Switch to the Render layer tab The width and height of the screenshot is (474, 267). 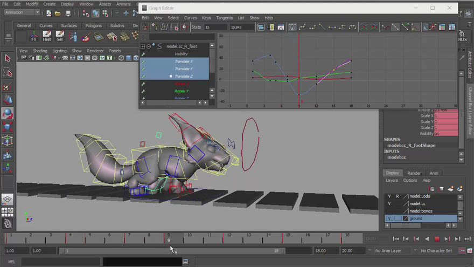coord(414,173)
